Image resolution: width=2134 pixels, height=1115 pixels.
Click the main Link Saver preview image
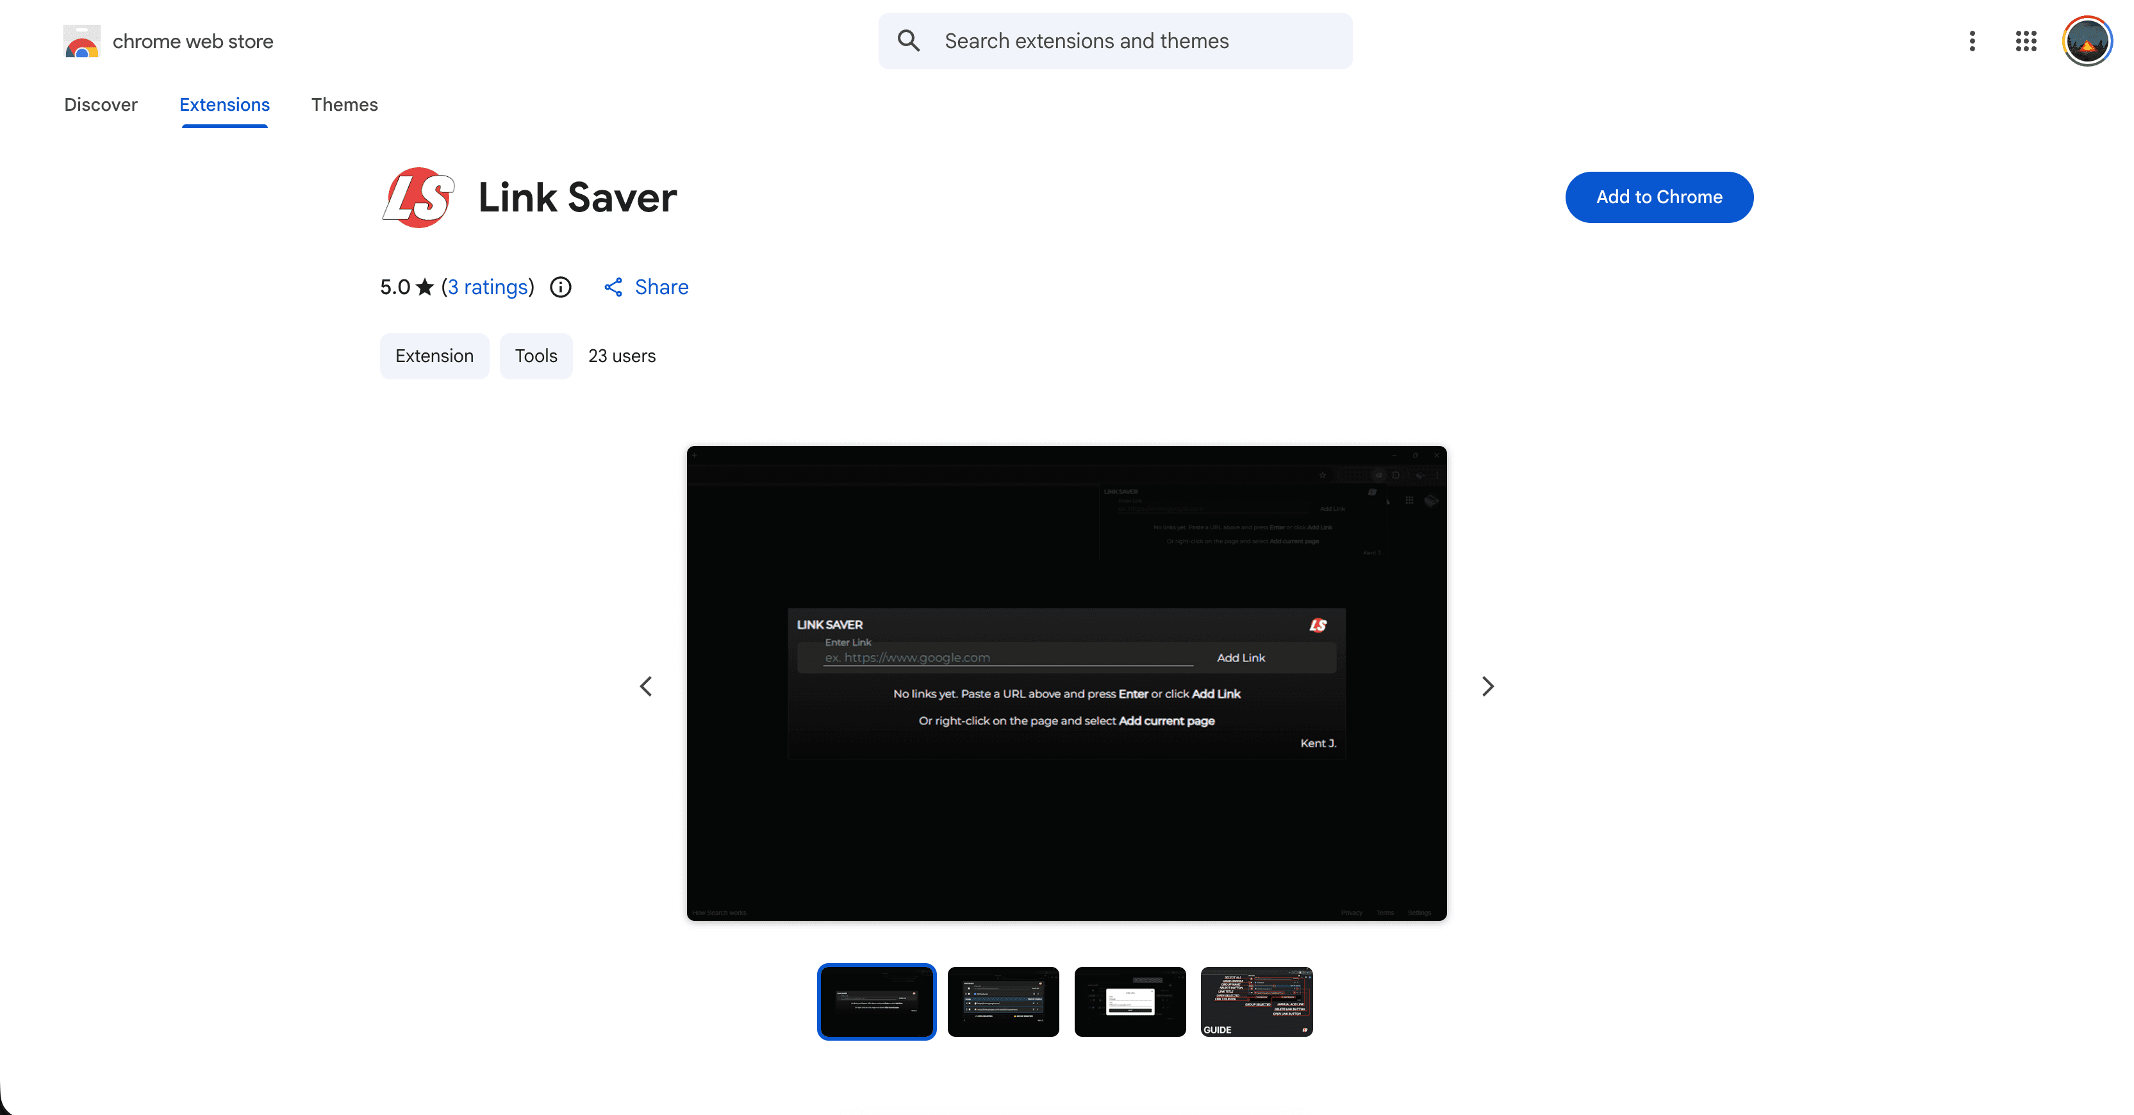[x=1067, y=683]
